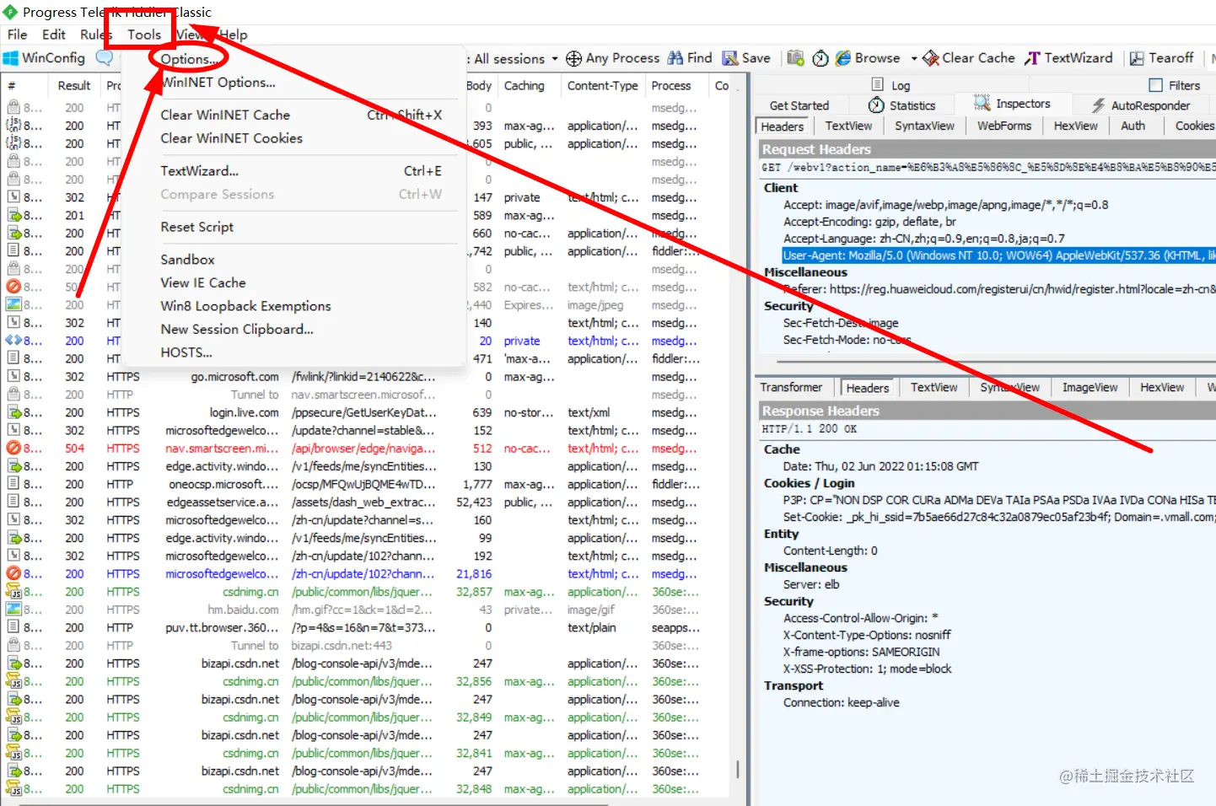The image size is (1216, 806).
Task: Open the Help menu
Action: click(x=233, y=35)
